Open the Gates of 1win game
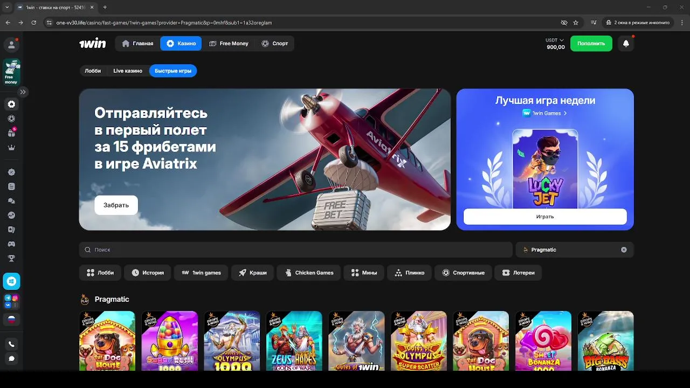The image size is (690, 388). tap(356, 341)
